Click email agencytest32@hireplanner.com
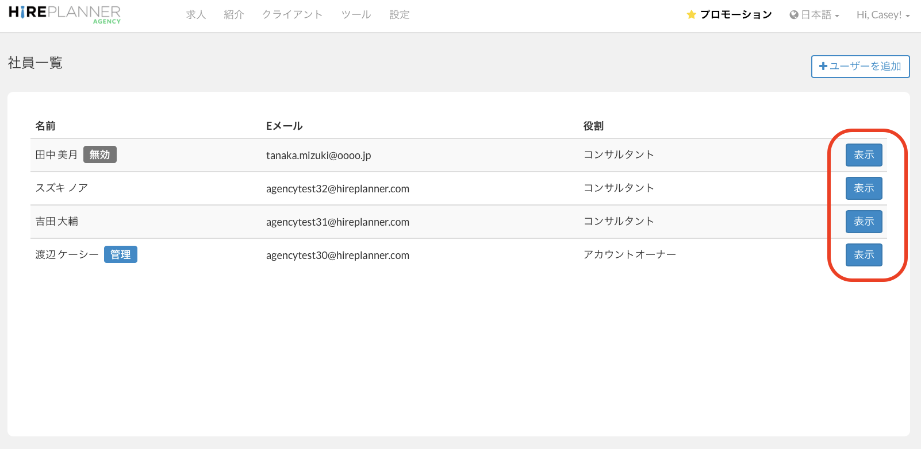Viewport: 921px width, 449px height. click(337, 189)
